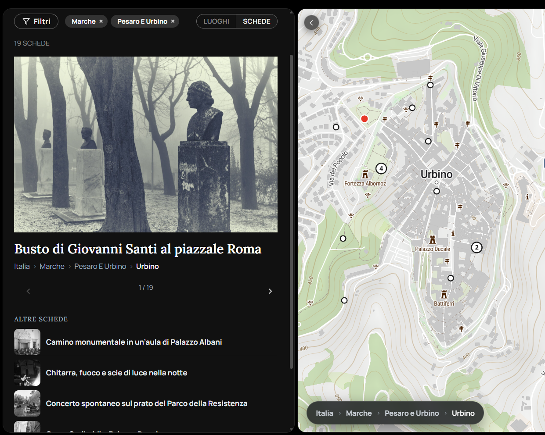
Task: Click thumbnail of Camino monumentale entry
Action: tap(27, 342)
